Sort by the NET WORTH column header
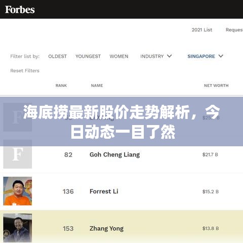The width and height of the screenshot is (243, 243). [216, 86]
